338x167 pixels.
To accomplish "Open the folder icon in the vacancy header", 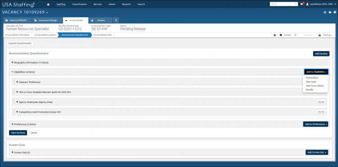I will [330, 12].
